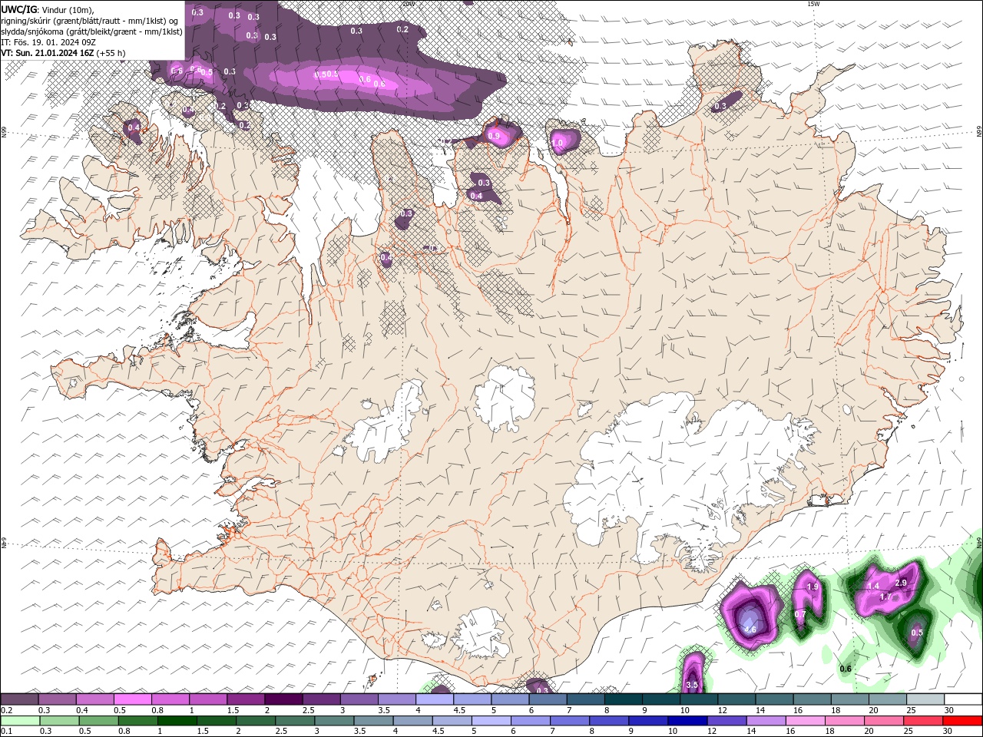Click the 1.4 precipitation value
The height and width of the screenshot is (737, 983).
pyautogui.click(x=873, y=587)
